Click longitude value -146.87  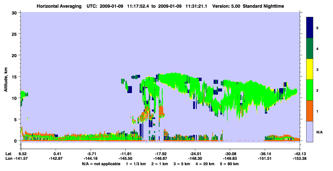(160, 159)
